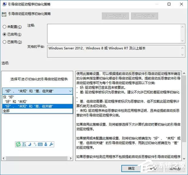Select the 未配置(C) radio button

4,27
